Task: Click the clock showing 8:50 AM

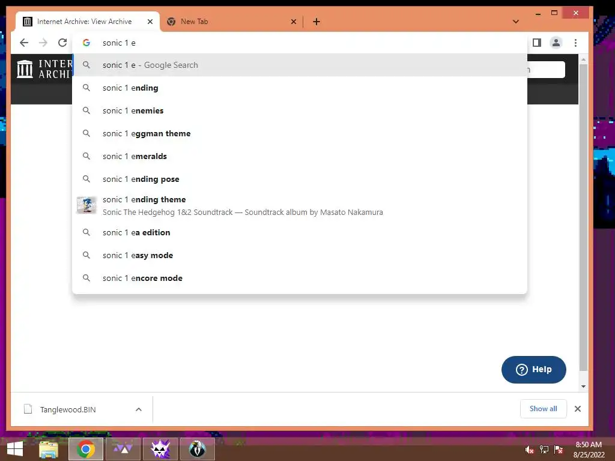Action: (x=589, y=450)
